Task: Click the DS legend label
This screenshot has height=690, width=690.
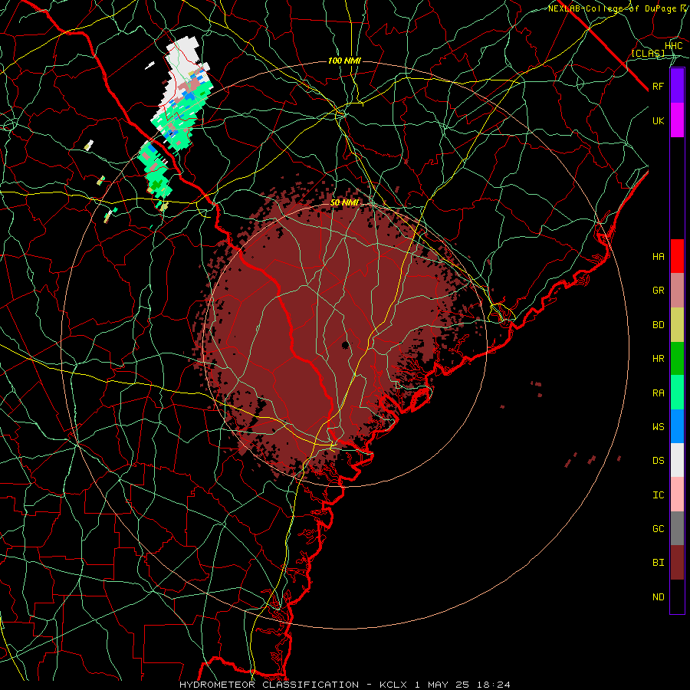Action: 659,461
